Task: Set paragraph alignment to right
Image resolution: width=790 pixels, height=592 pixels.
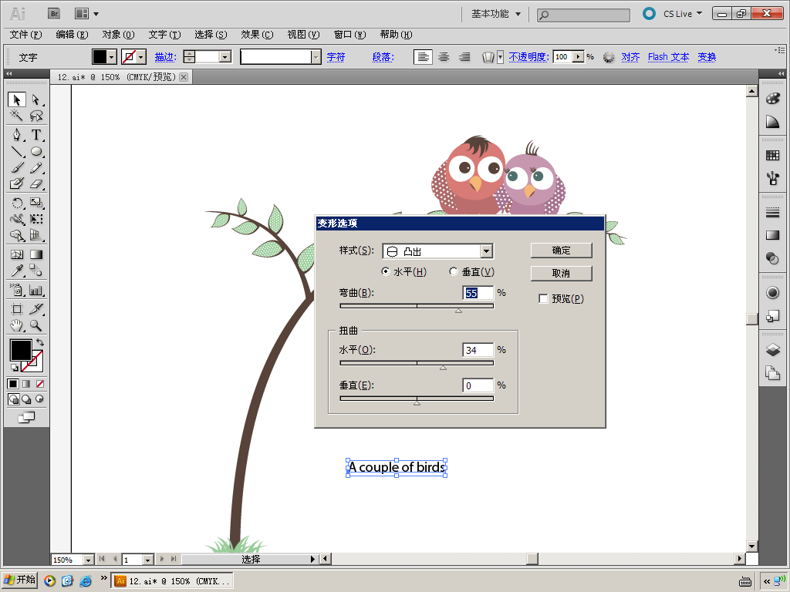Action: click(464, 57)
